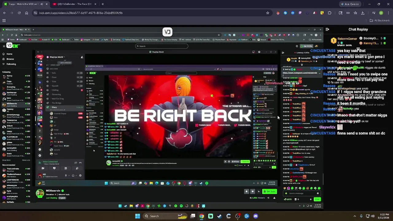Open Chrome media controls
Image resolution: width=393 pixels, height=221 pixels.
374,13
